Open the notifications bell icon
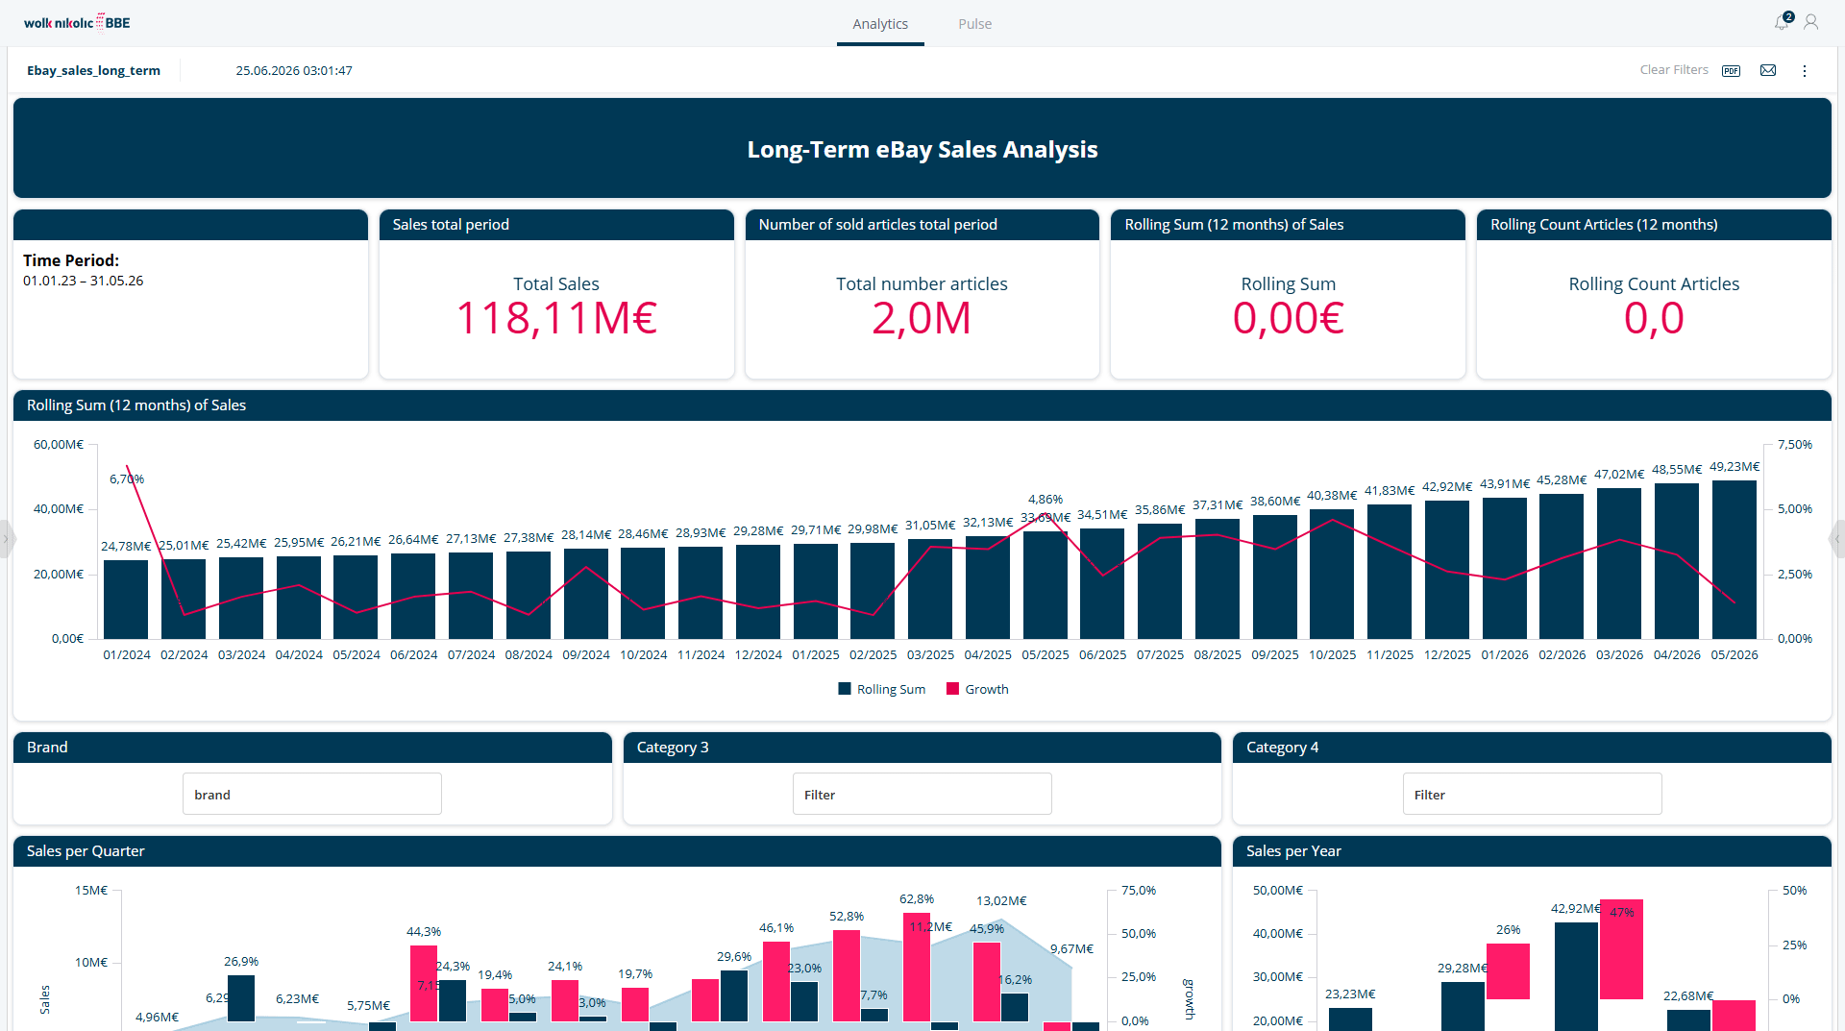The height and width of the screenshot is (1031, 1845). (x=1783, y=21)
